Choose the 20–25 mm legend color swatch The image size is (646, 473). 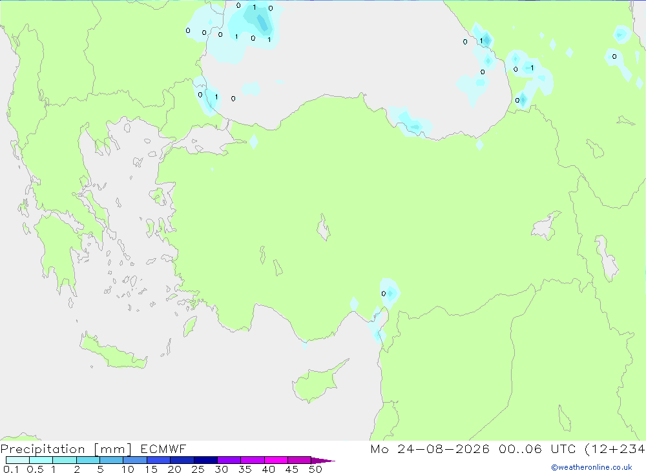click(x=182, y=460)
